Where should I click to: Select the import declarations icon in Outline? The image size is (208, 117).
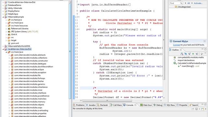coord(175,60)
